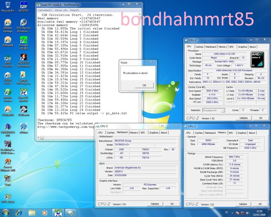
Task: Launch TLRBench desktop icon
Action: coord(23,111)
